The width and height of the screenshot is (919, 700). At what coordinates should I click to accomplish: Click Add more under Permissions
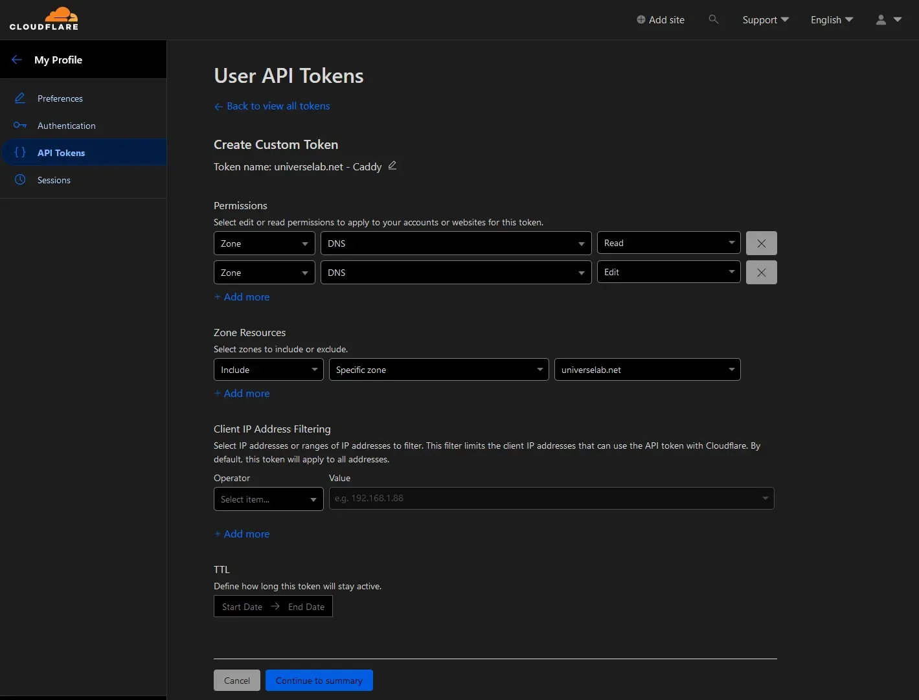point(242,297)
